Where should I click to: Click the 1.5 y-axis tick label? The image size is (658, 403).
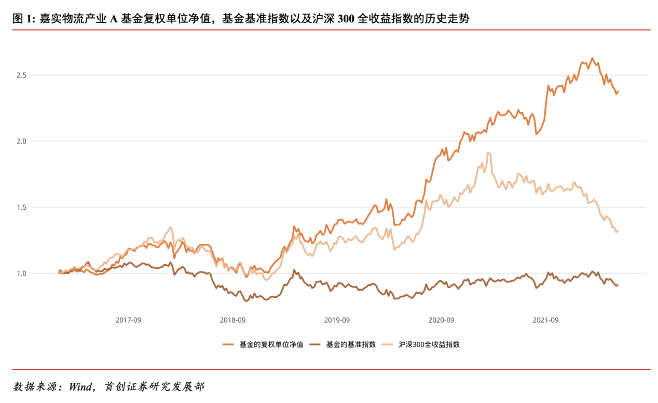pos(21,207)
